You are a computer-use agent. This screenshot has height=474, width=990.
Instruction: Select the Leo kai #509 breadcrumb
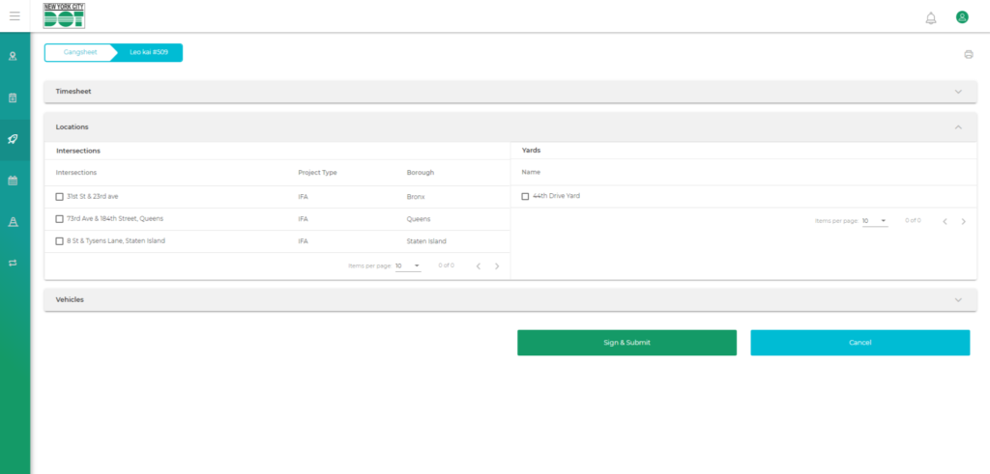(149, 52)
